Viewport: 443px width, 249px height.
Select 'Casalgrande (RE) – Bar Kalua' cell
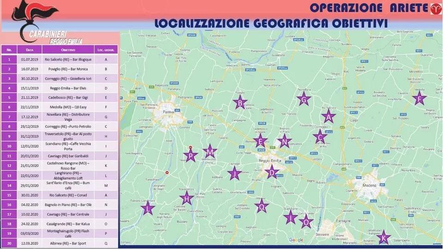coord(68,224)
